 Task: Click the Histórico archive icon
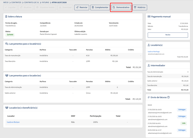135,7
